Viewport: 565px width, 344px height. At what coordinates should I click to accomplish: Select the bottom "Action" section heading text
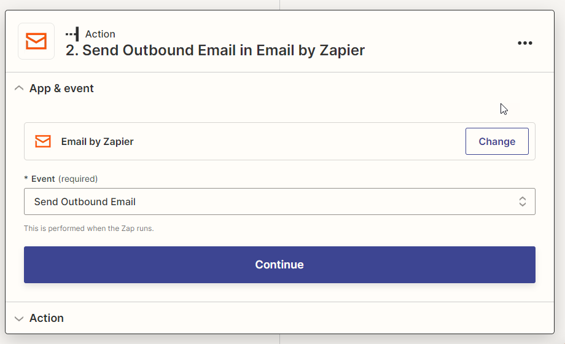(47, 318)
